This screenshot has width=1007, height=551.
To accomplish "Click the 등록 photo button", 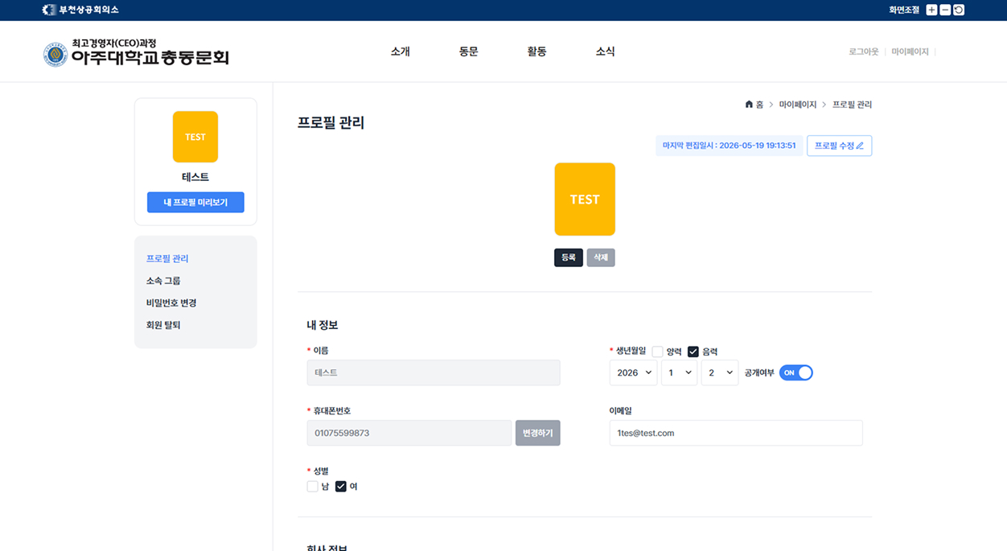I will tap(569, 257).
